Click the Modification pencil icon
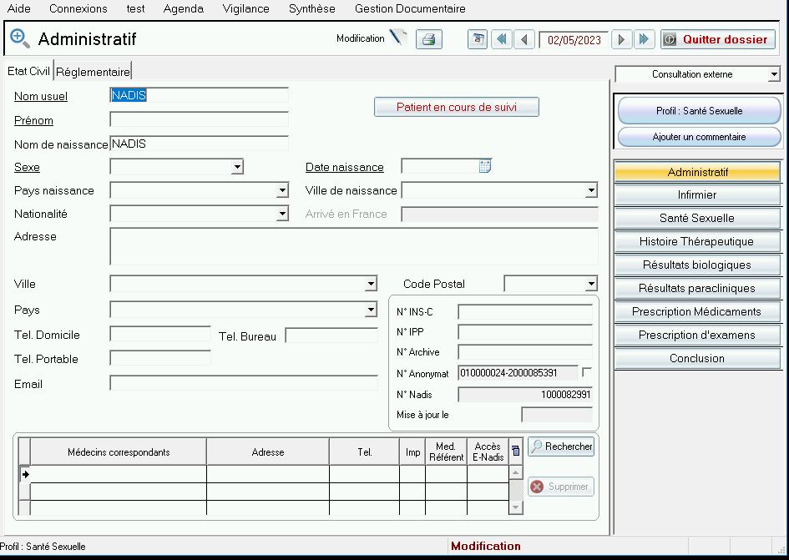The height and width of the screenshot is (560, 789). 397,38
